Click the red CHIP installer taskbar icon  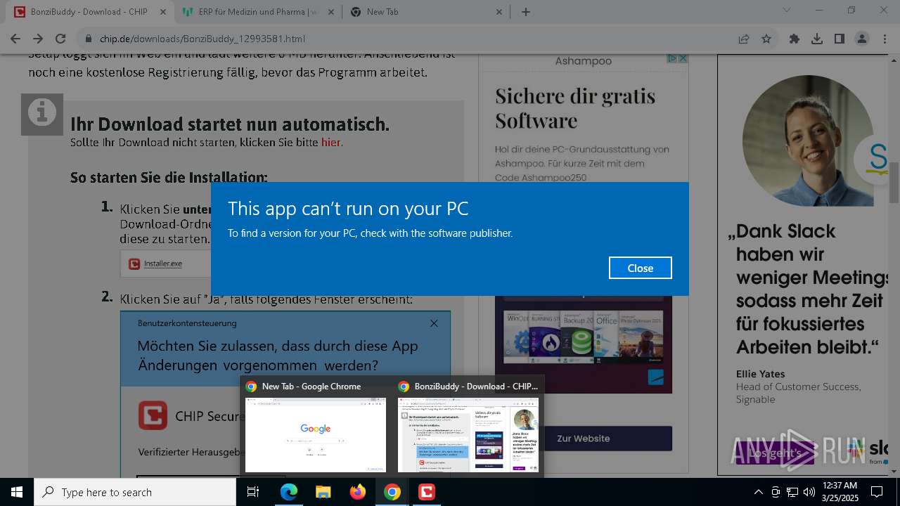pos(427,492)
